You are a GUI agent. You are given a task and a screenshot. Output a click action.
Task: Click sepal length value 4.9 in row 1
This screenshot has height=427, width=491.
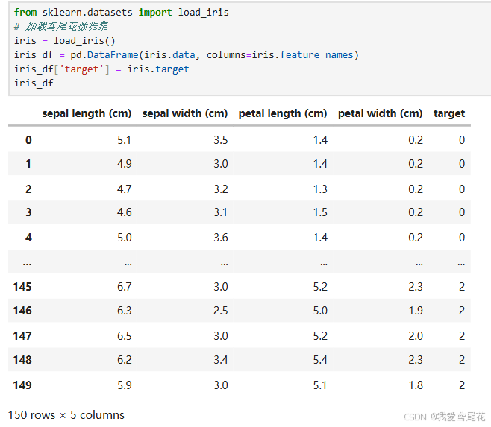click(x=125, y=164)
